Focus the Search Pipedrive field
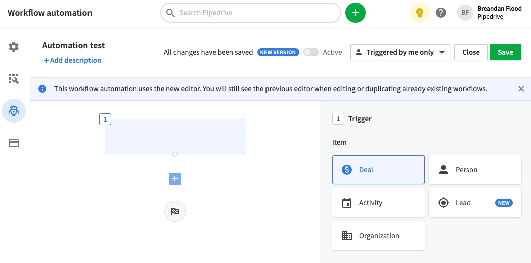This screenshot has width=531, height=263. coord(250,13)
